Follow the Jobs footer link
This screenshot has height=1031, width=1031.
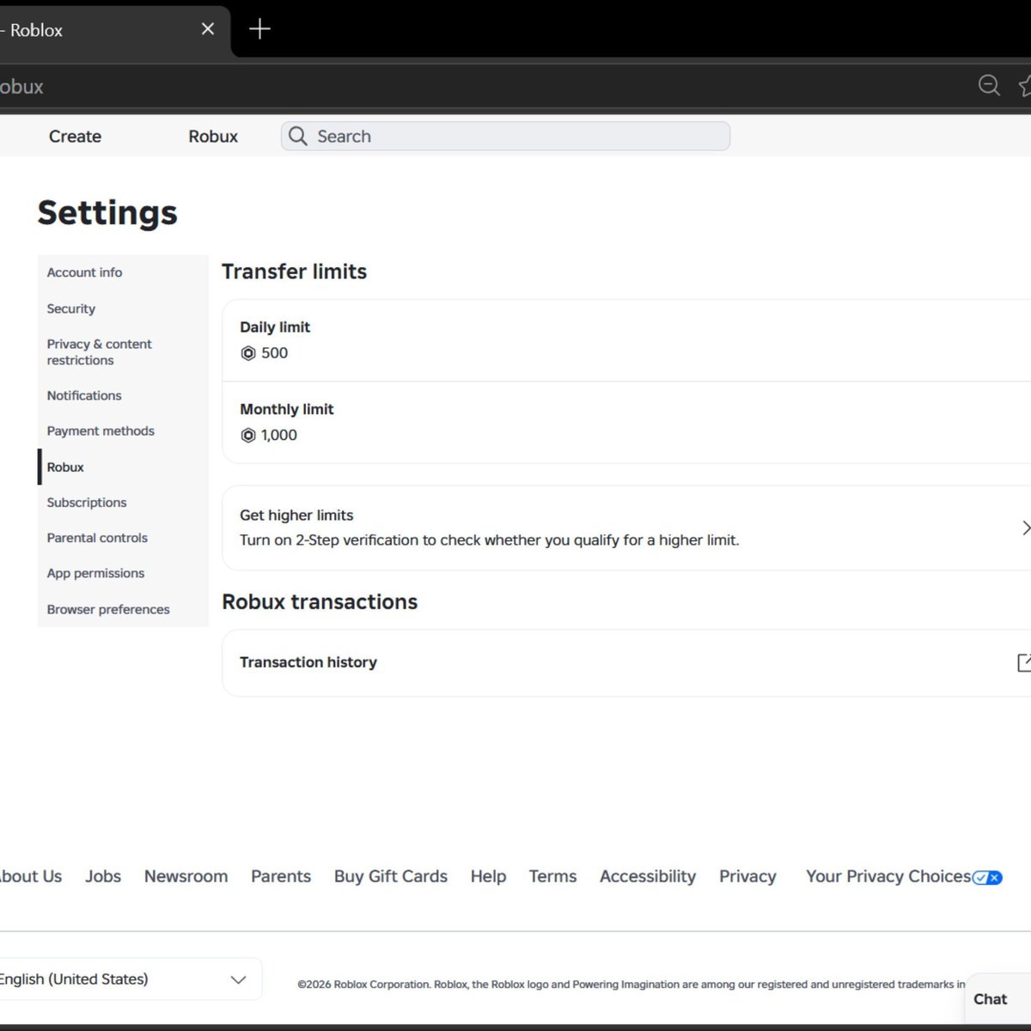pyautogui.click(x=103, y=876)
